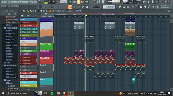Click the microphone audio recording icon
The width and height of the screenshot is (173, 96).
point(153,2)
